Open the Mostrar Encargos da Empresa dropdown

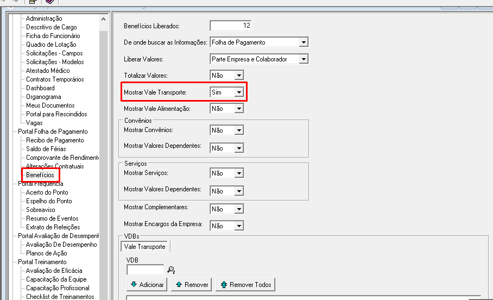(x=238, y=226)
